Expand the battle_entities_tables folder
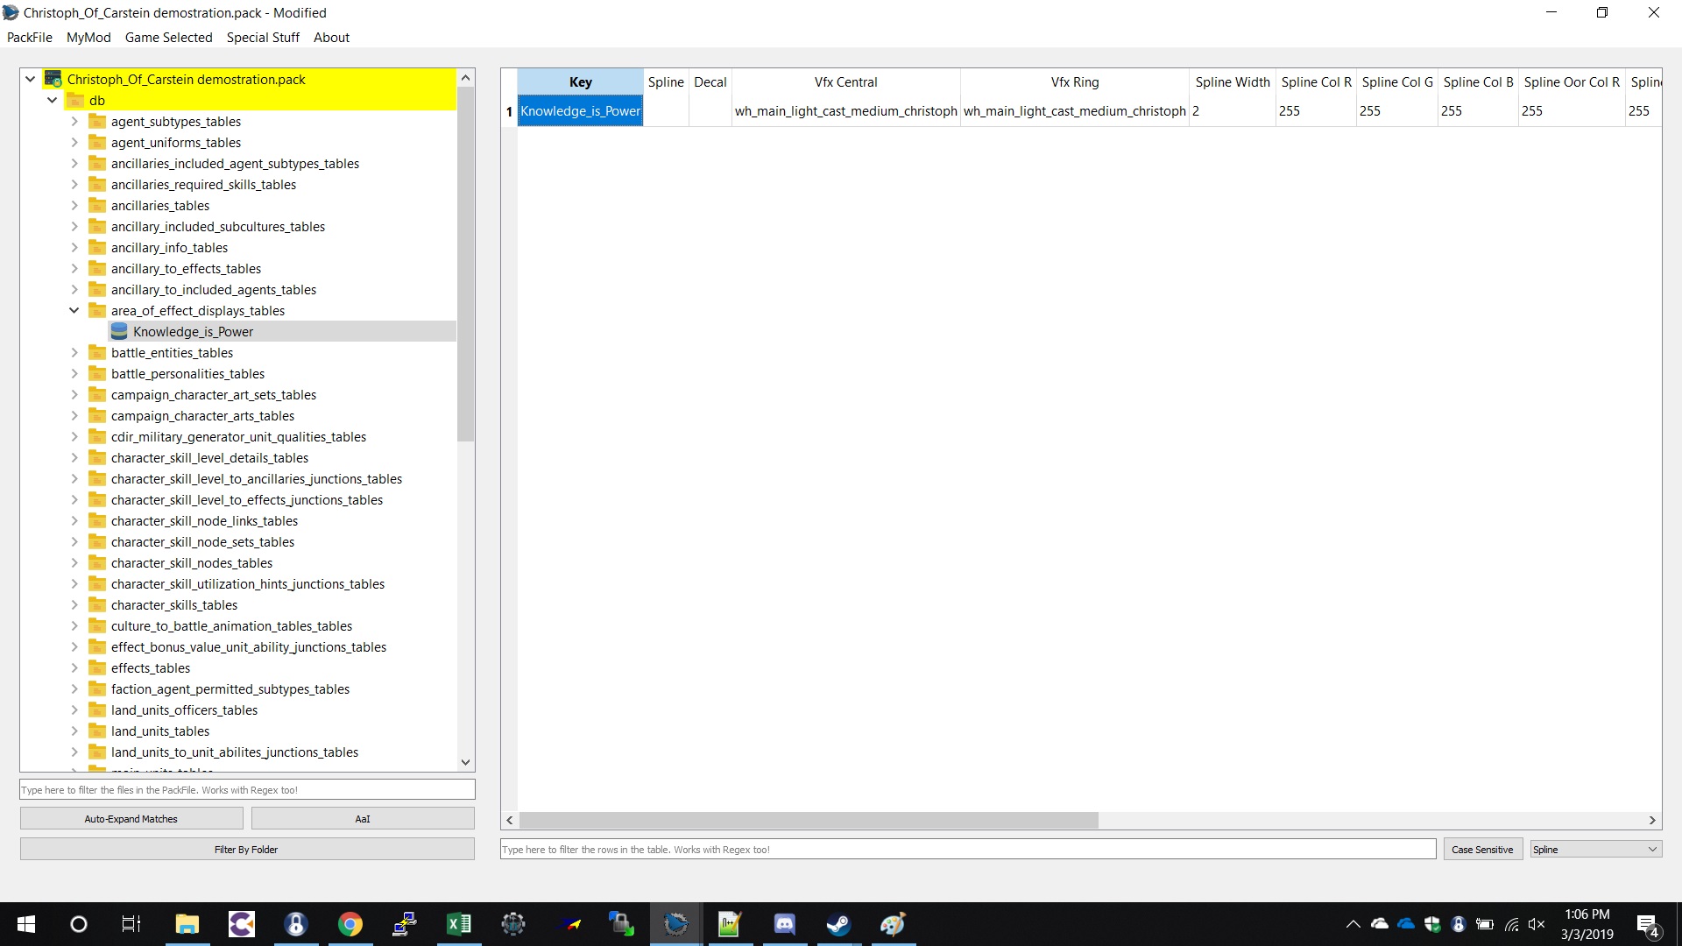The image size is (1682, 946). click(x=74, y=352)
